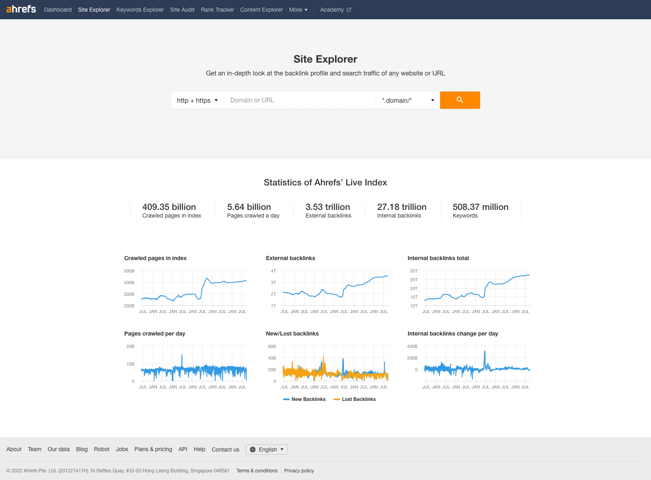Open the English language dropdown
The height and width of the screenshot is (480, 651).
[x=270, y=449]
